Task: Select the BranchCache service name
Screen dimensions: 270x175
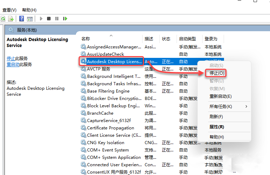Action: (x=100, y=113)
